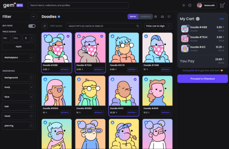Open the Doodles website globe icon
The width and height of the screenshot is (229, 149).
click(x=156, y=16)
